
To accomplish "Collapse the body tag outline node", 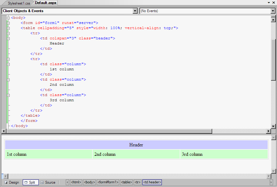I will 8,18.
